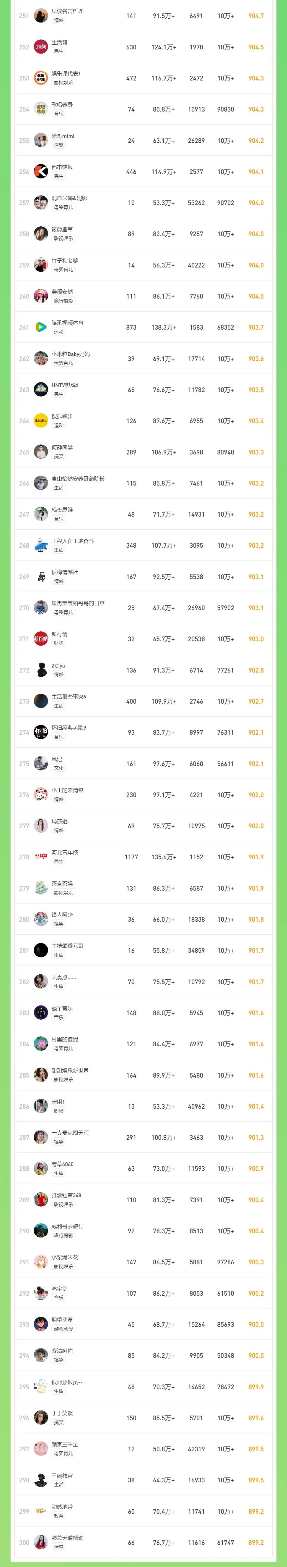Click the 芳草6060 profile thumbnail
Image resolution: width=287 pixels, height=1567 pixels.
[x=41, y=1168]
